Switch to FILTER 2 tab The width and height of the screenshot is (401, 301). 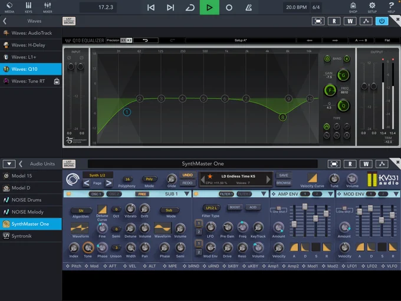coord(244,194)
